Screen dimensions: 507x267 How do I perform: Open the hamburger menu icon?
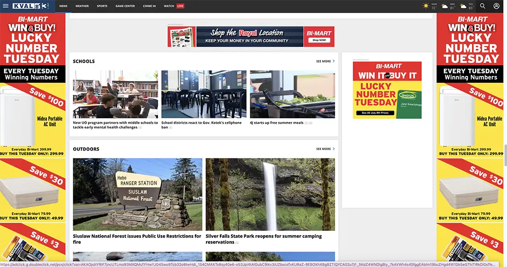(6, 6)
